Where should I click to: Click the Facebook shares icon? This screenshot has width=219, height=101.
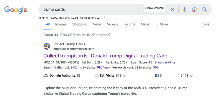(x=157, y=76)
